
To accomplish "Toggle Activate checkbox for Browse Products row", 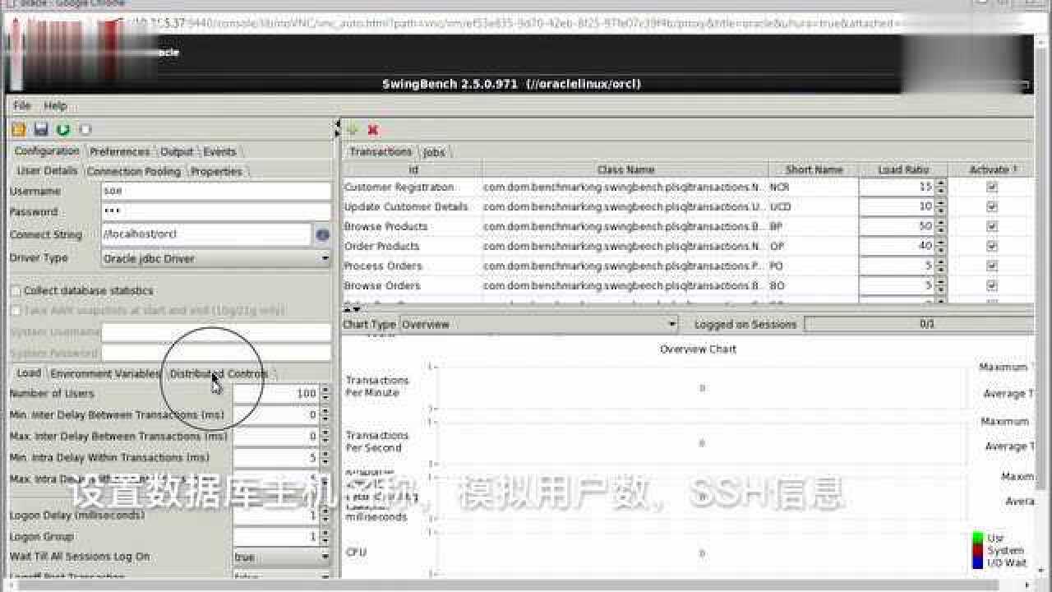I will [x=991, y=227].
